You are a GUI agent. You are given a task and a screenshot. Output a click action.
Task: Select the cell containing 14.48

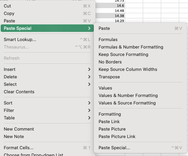point(110,11)
